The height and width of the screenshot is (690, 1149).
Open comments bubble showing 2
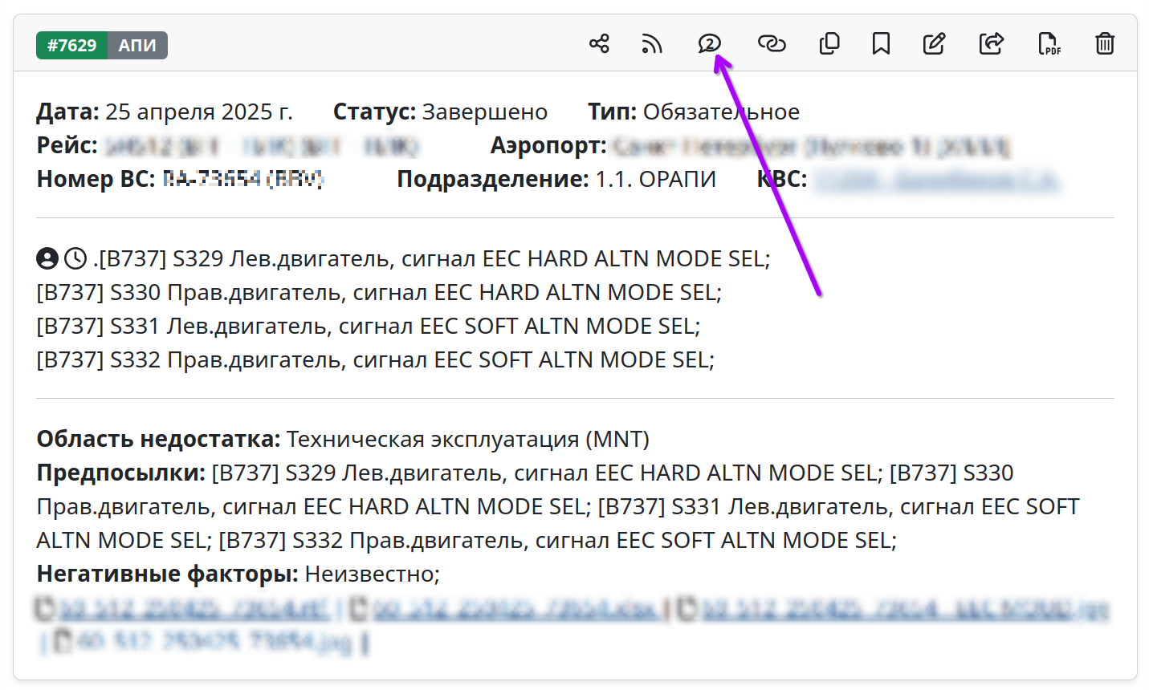pyautogui.click(x=709, y=43)
